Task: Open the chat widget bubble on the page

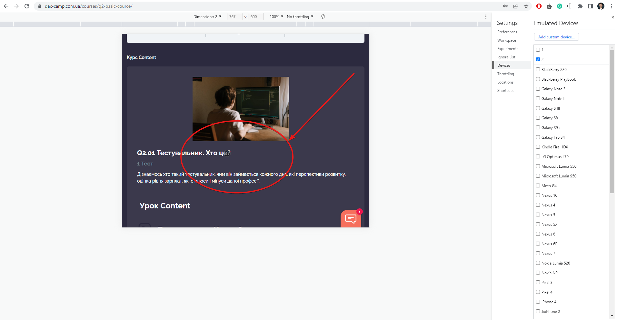Action: [351, 218]
